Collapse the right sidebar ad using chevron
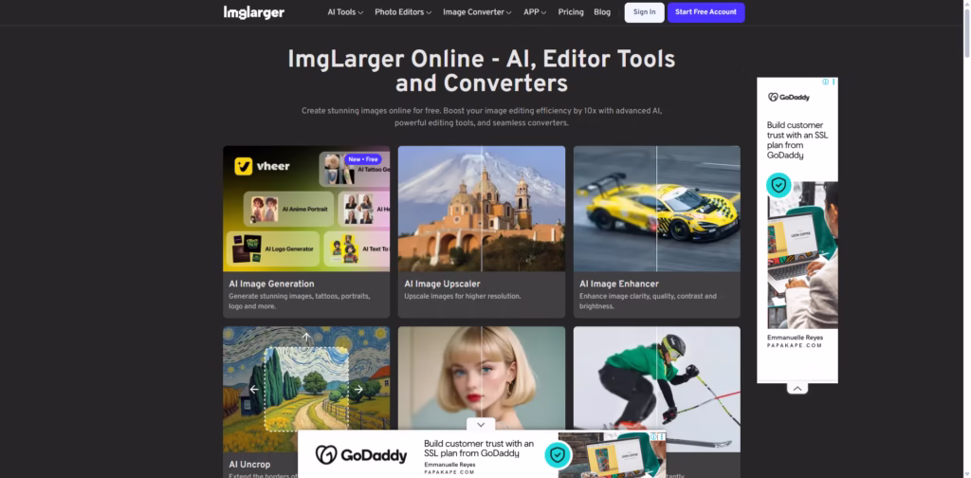The height and width of the screenshot is (478, 971). [x=797, y=388]
